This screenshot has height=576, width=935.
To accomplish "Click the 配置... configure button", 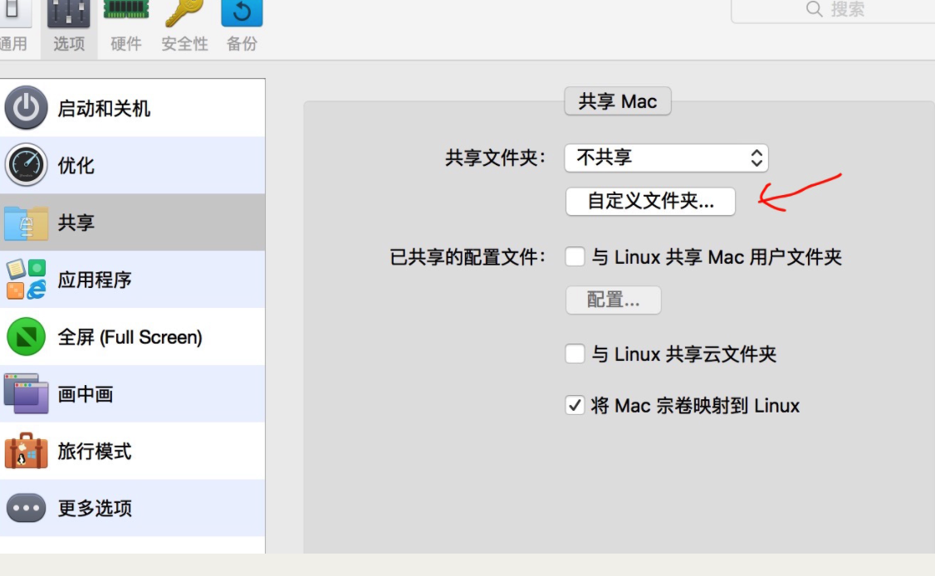I will pyautogui.click(x=613, y=300).
